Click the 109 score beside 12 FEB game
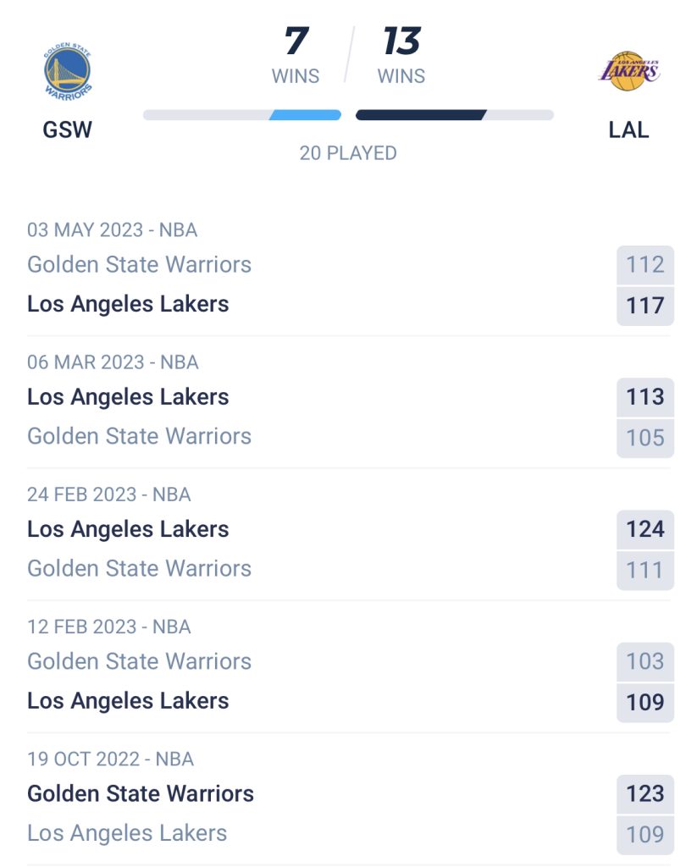Image resolution: width=697 pixels, height=867 pixels. (645, 702)
